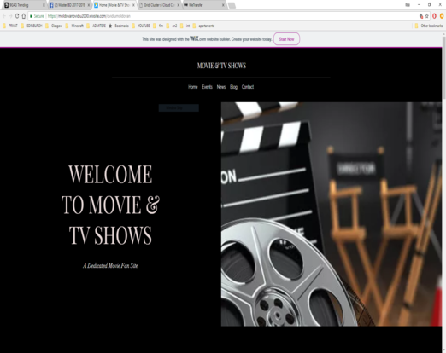Click the WELCOME TO MOVIE & TV SHOWS heading
The width and height of the screenshot is (446, 353).
click(x=110, y=205)
